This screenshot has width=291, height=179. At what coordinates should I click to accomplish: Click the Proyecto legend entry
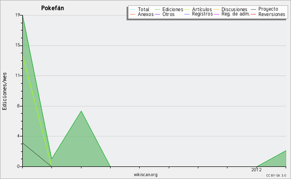click(264, 9)
